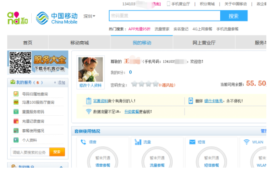Open the 移动商城 tab
The image size is (274, 183).
[79, 43]
